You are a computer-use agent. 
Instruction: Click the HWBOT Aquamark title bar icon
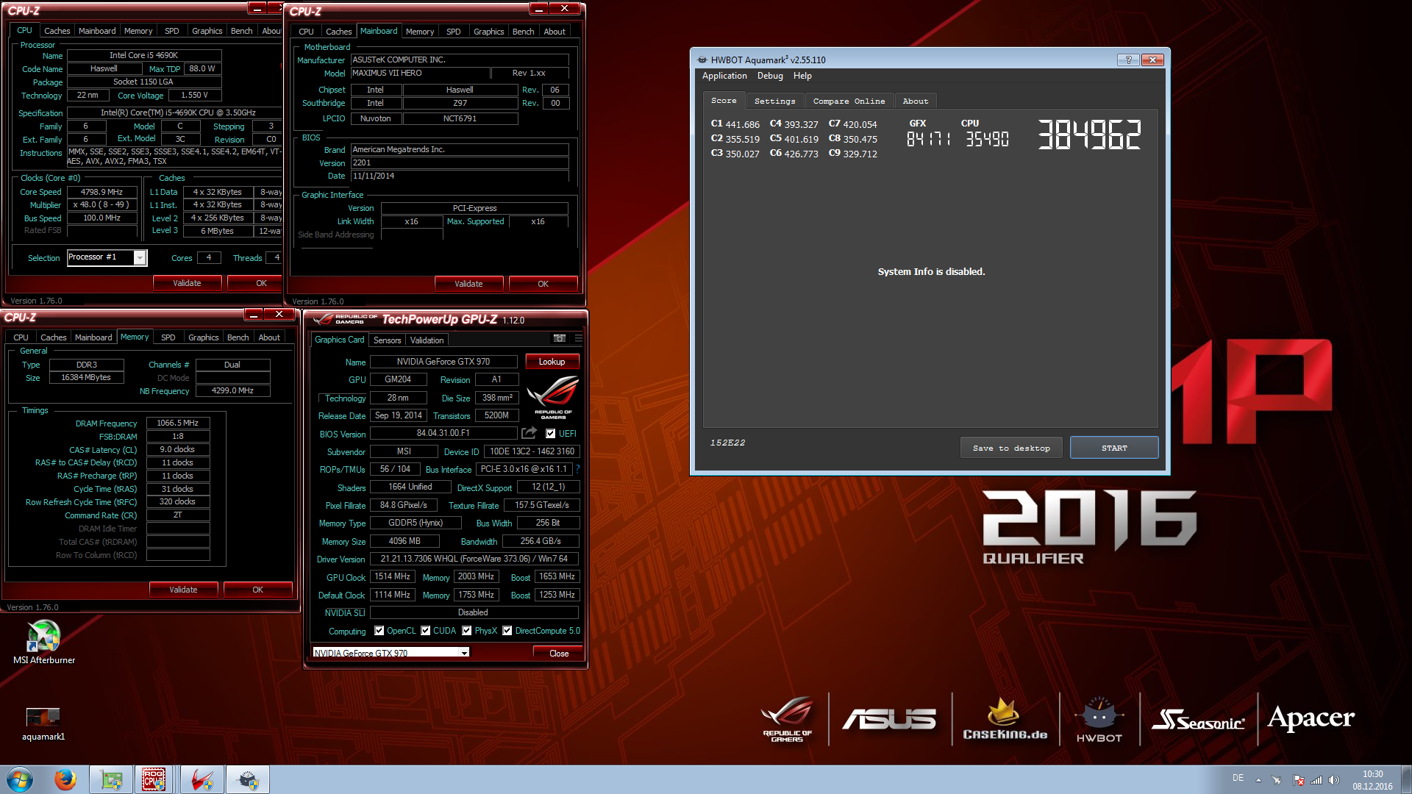coord(702,60)
